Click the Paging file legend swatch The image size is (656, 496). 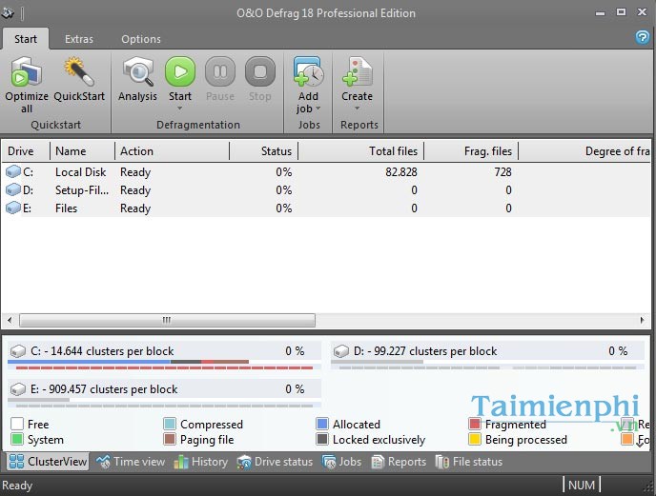point(170,439)
